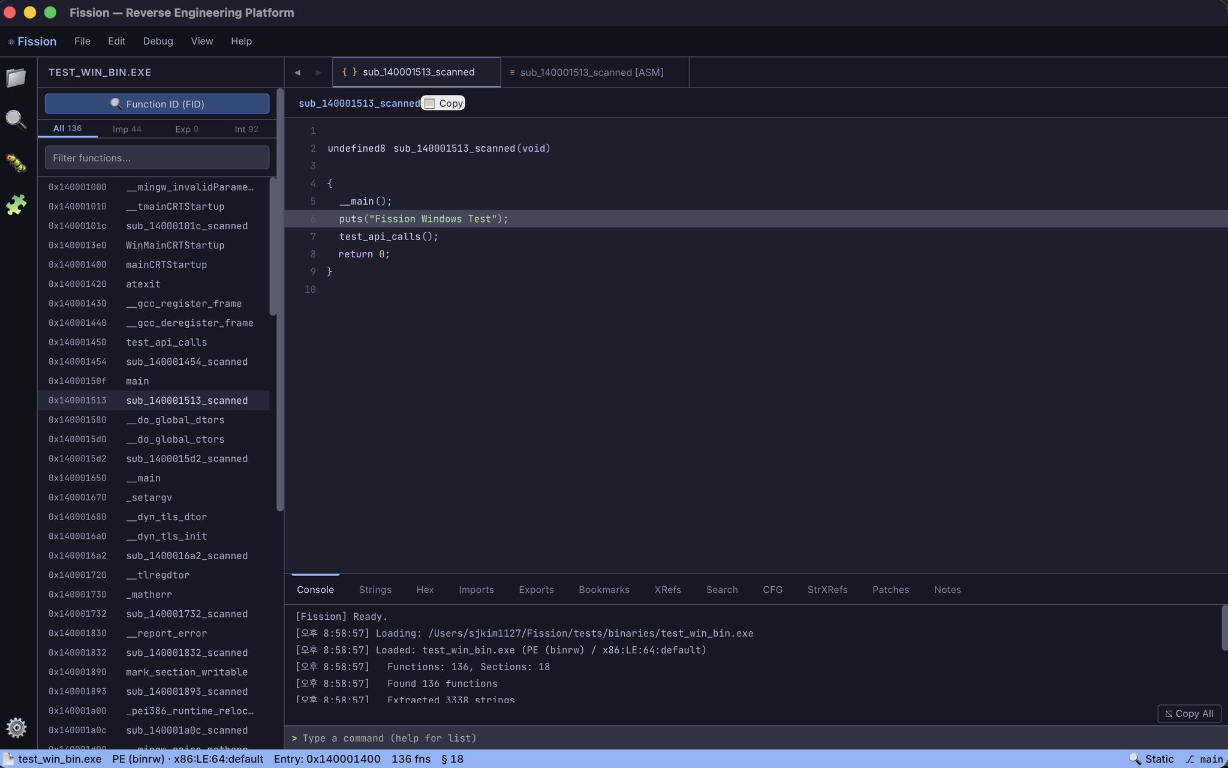Click the TEST_WIN_BIN.EXE panel header
Image resolution: width=1228 pixels, height=768 pixels.
100,73
